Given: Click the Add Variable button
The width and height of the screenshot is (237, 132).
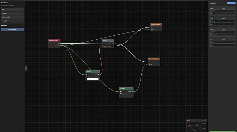Looking at the screenshot, I should [12, 30].
